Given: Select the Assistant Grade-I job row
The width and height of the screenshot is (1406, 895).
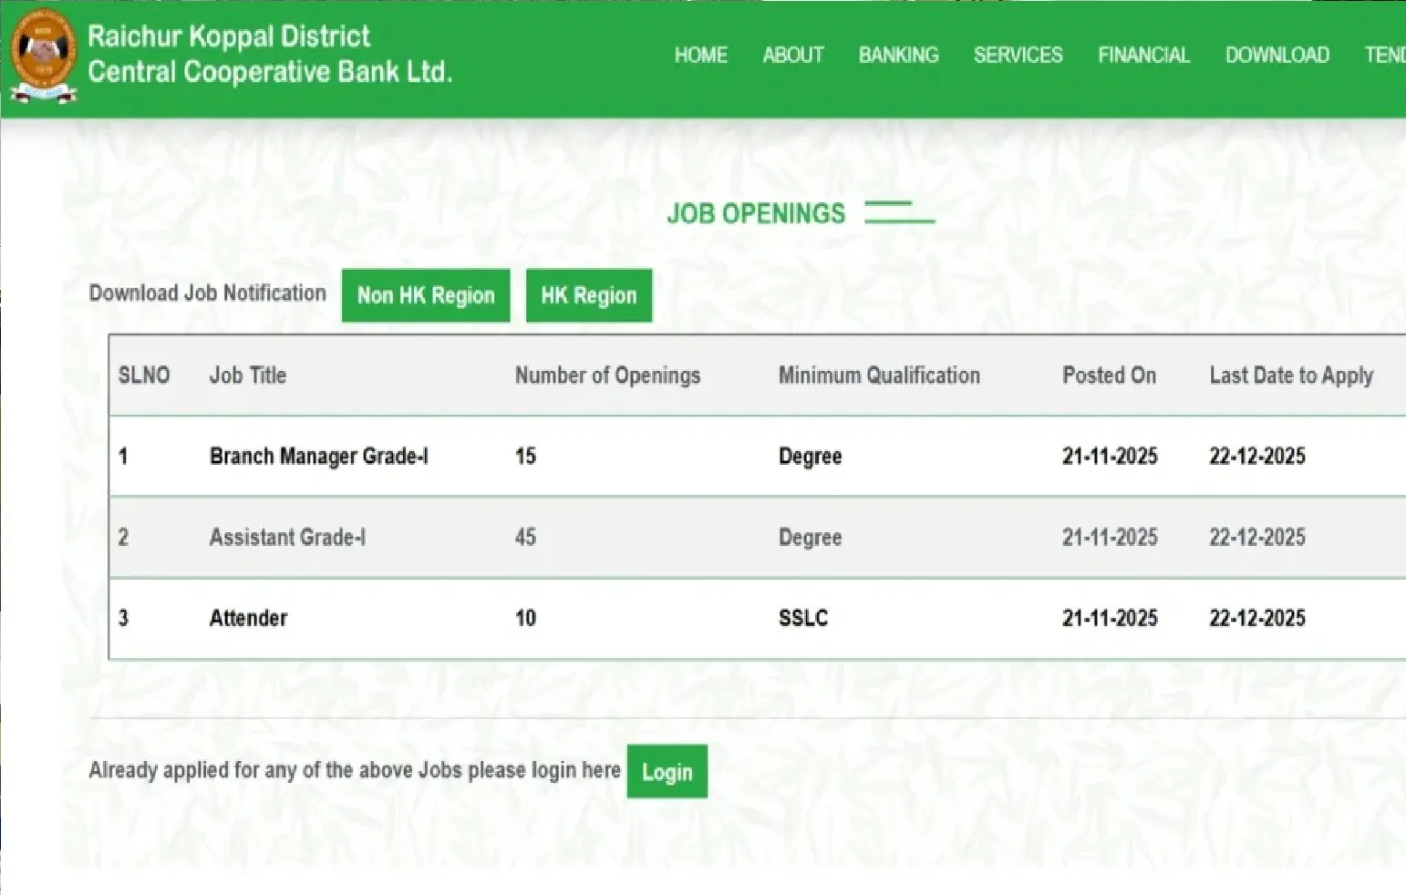Looking at the screenshot, I should pyautogui.click(x=287, y=537).
